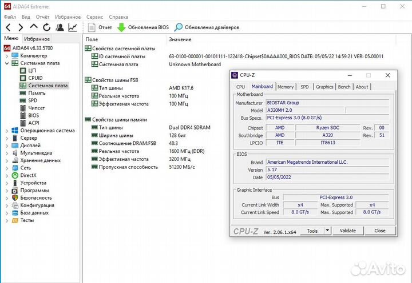Click Обновления драйверов search button
412x283 pixels.
point(207,27)
